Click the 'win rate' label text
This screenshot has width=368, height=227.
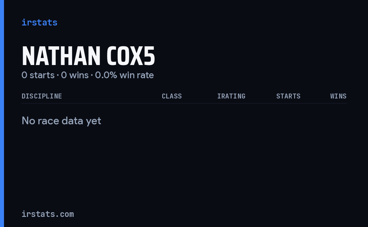point(137,75)
